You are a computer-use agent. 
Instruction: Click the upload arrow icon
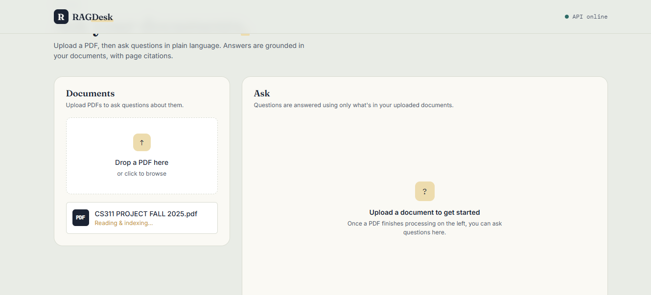(x=142, y=142)
